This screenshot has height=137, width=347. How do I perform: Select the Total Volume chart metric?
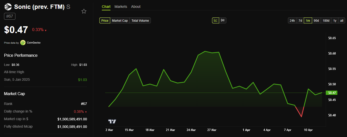140,20
